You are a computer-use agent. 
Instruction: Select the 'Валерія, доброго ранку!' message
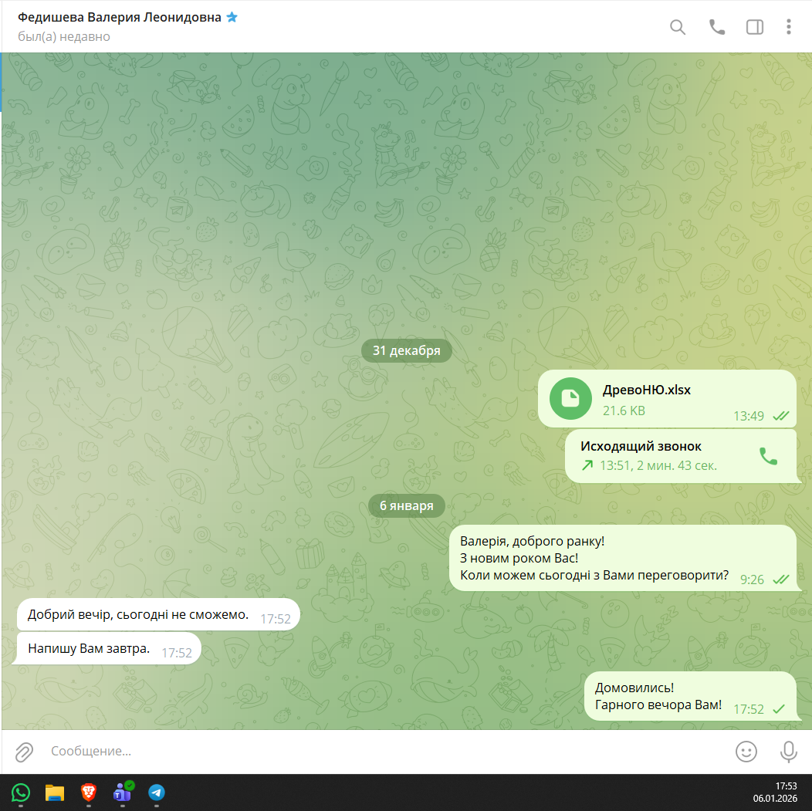click(622, 558)
